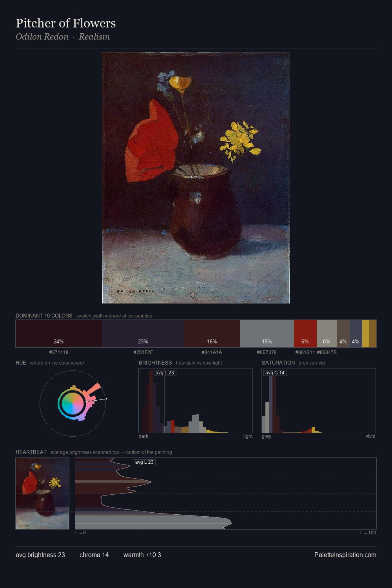The image size is (392, 588).
Task: Click the avg brightness 23 footer text
Action: [x=40, y=555]
